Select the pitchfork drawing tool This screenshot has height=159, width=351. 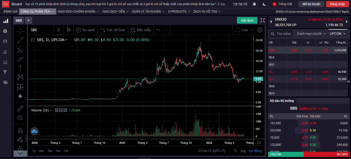20,50
